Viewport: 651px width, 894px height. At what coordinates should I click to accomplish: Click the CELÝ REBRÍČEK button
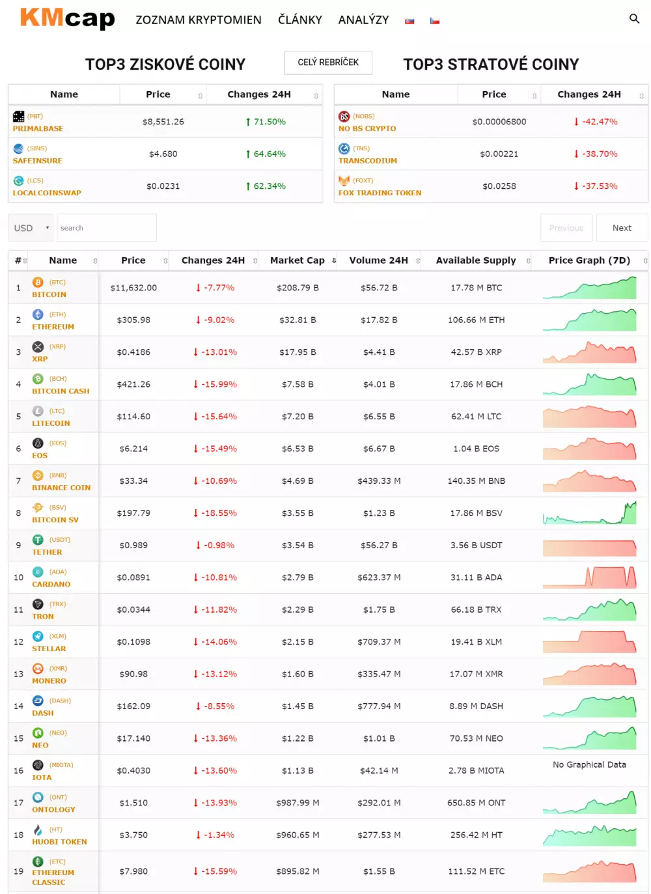[x=328, y=63]
